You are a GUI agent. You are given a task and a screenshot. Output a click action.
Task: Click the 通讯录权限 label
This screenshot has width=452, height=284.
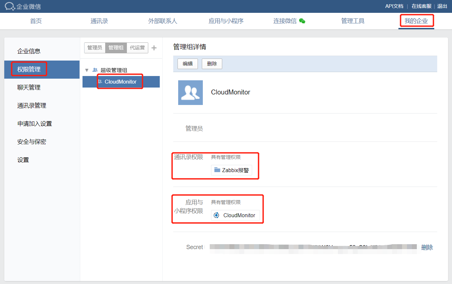point(189,157)
